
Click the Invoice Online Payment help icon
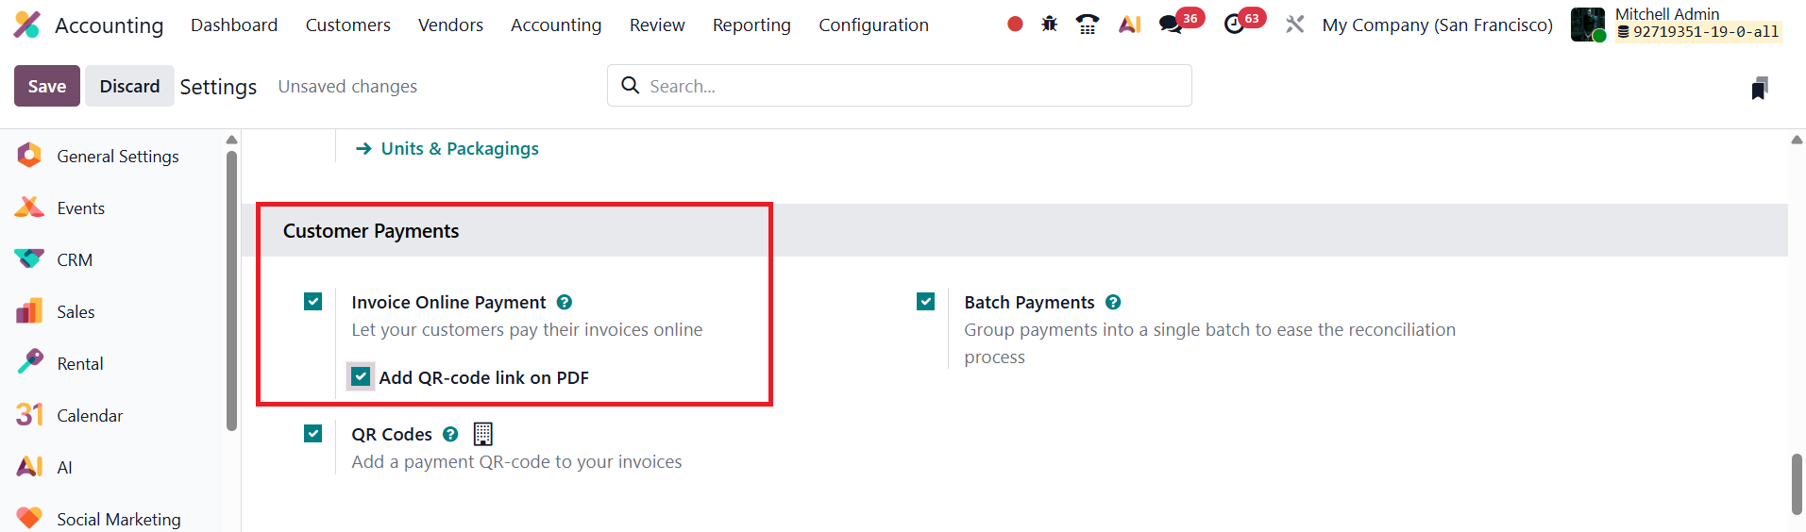pyautogui.click(x=565, y=302)
